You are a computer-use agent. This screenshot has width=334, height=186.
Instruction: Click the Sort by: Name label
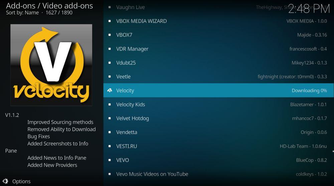coord(22,13)
